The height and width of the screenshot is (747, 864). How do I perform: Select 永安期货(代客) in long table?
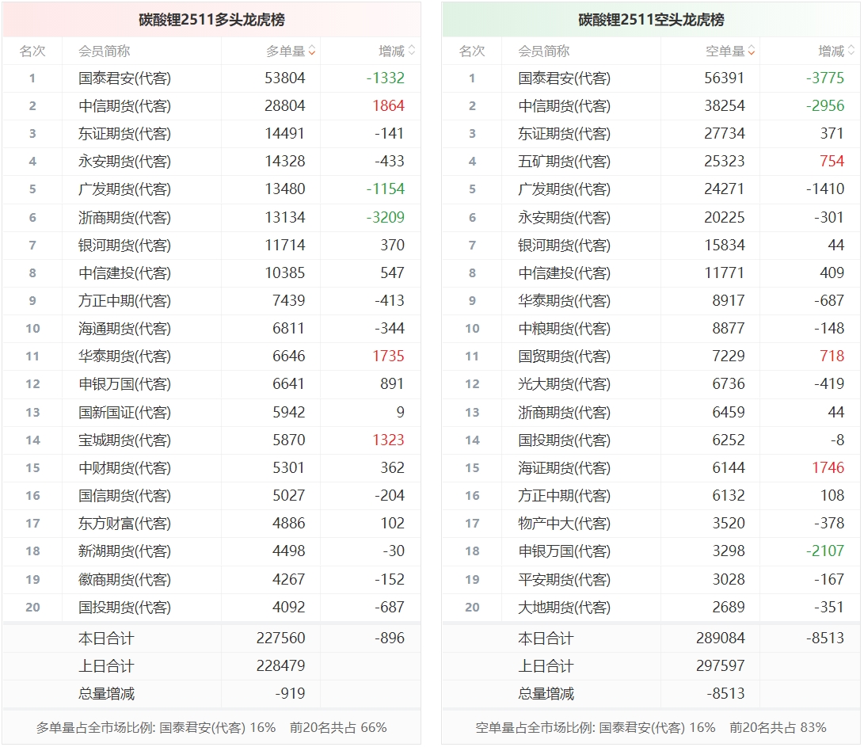124,162
